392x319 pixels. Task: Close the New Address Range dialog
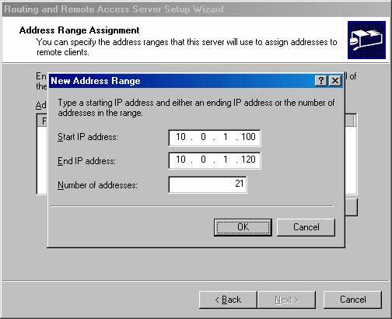(335, 81)
